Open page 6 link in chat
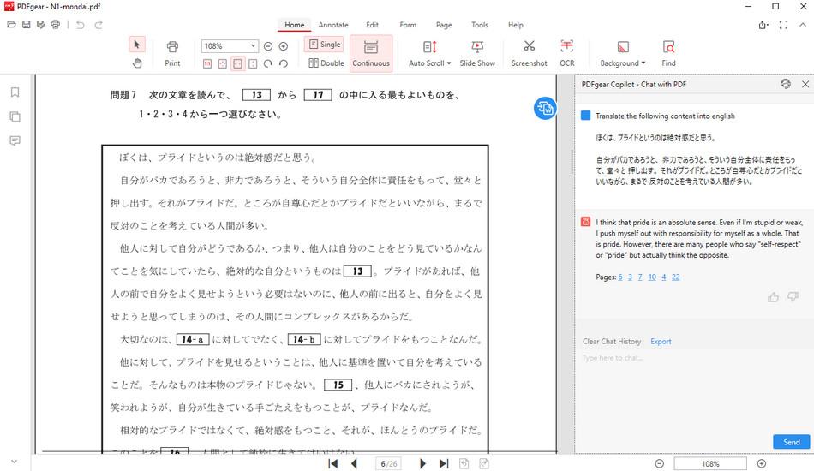This screenshot has width=814, height=471. click(x=620, y=277)
